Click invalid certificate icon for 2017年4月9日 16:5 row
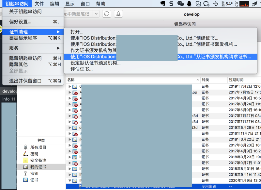261x190 pixels. (x=75, y=98)
